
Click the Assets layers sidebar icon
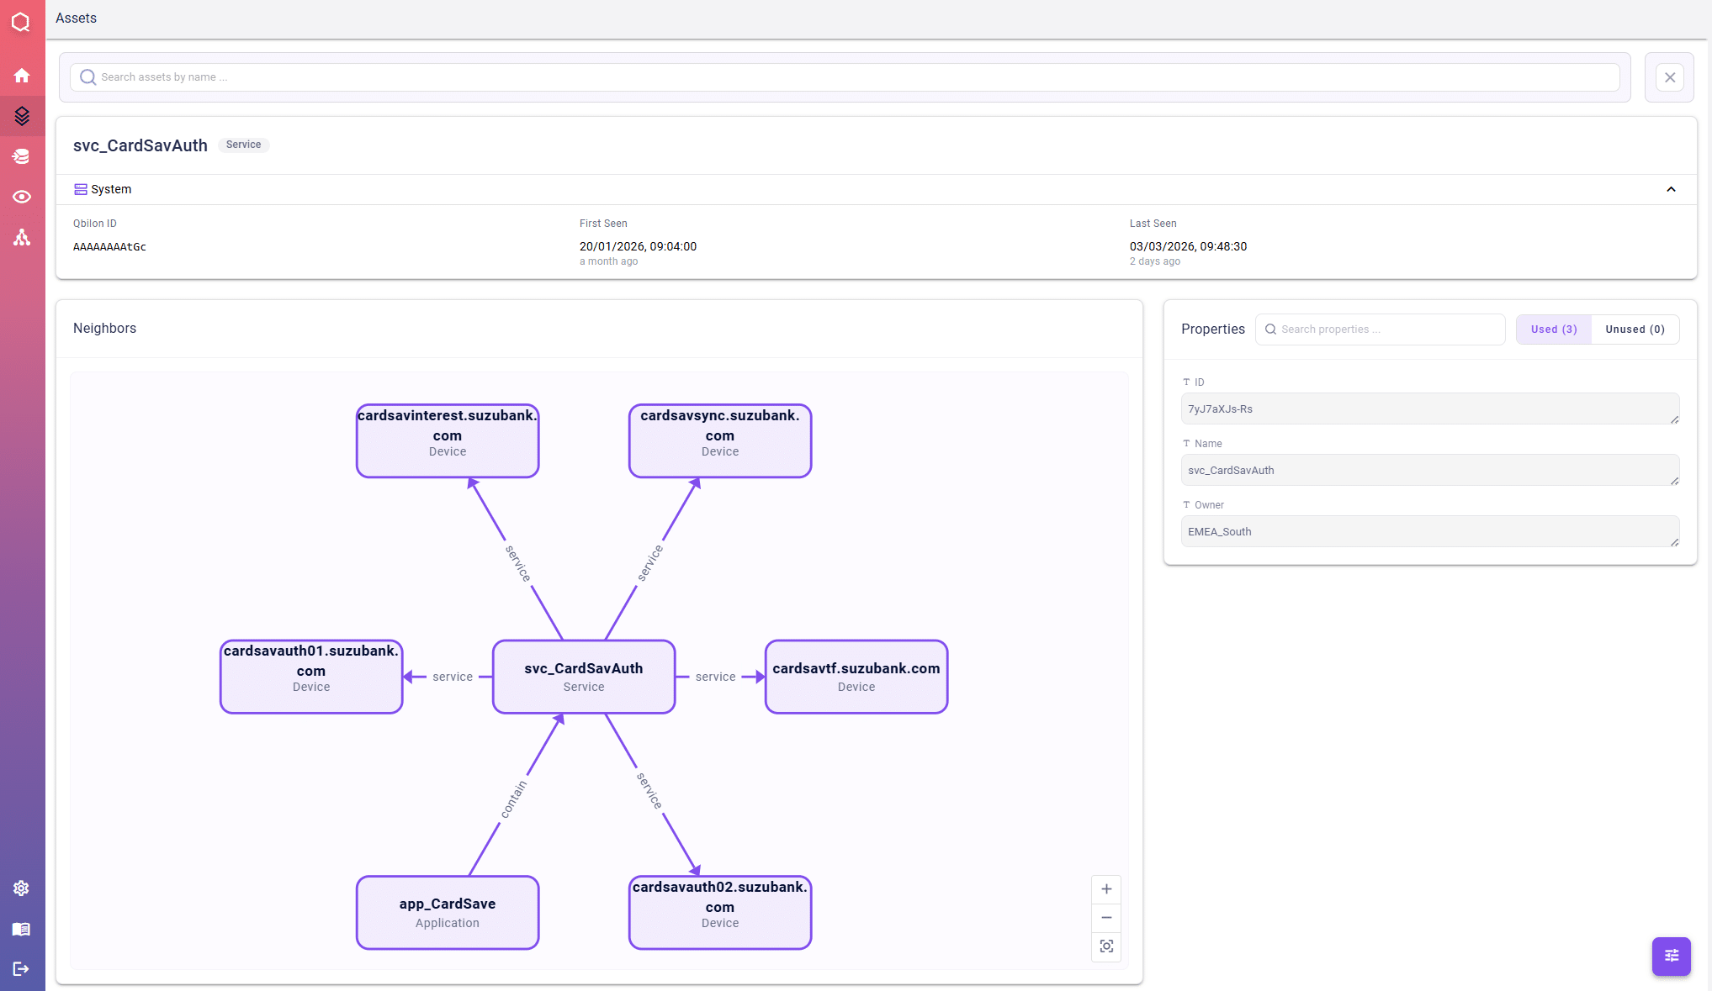point(22,116)
